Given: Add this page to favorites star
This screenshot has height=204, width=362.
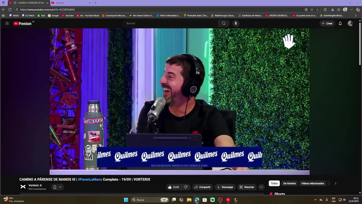Looking at the screenshot, I should 317,9.
